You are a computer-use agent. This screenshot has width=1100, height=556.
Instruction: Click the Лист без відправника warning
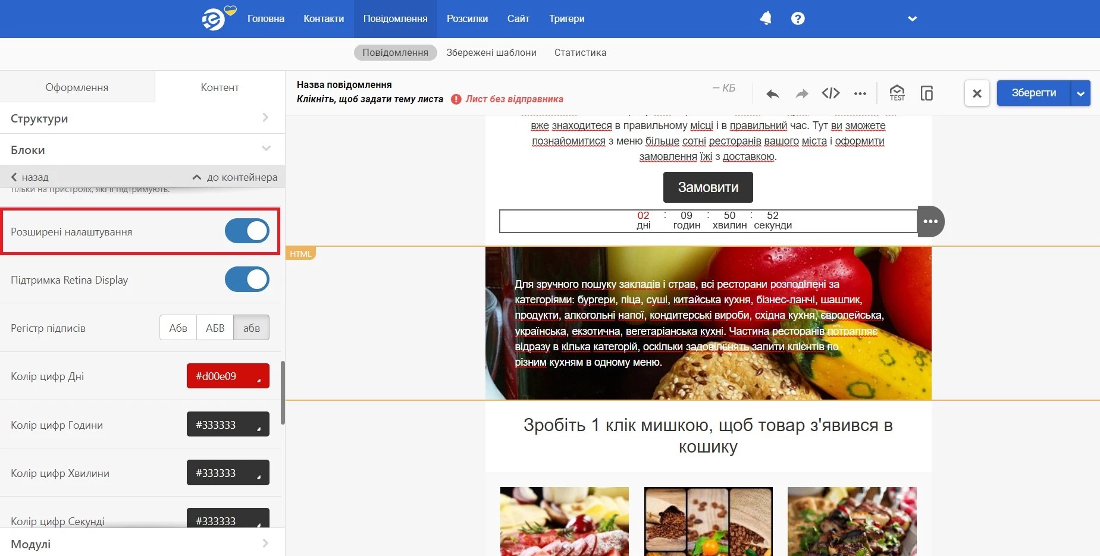click(x=514, y=99)
